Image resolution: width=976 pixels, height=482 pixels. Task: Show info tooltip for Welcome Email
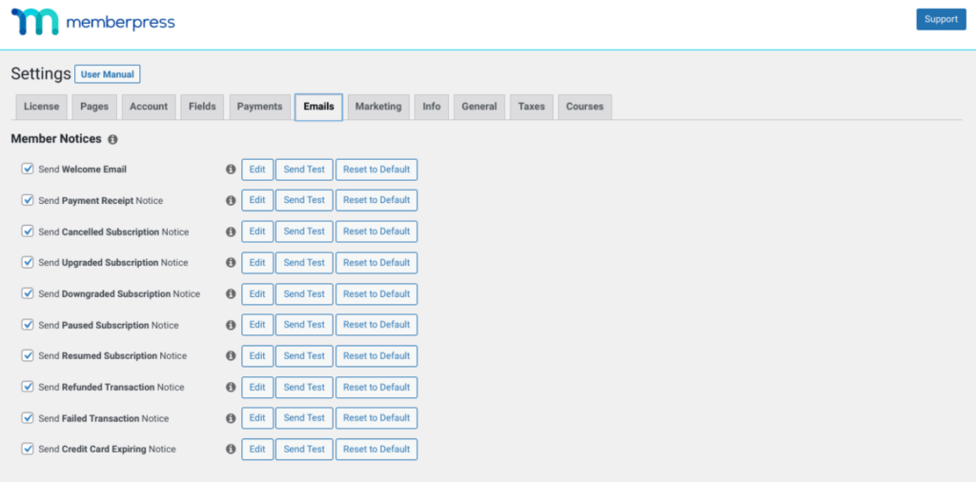pyautogui.click(x=231, y=170)
